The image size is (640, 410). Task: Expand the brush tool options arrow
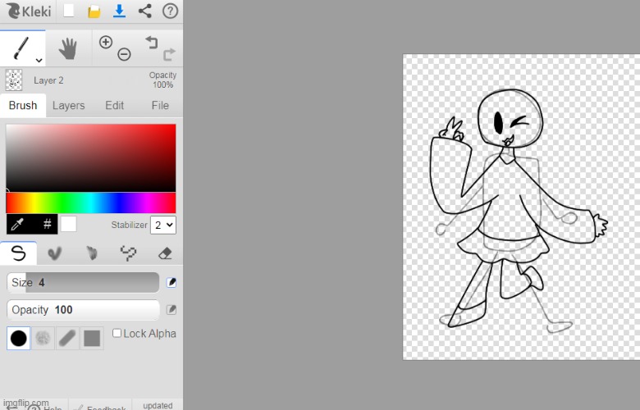coord(39,61)
